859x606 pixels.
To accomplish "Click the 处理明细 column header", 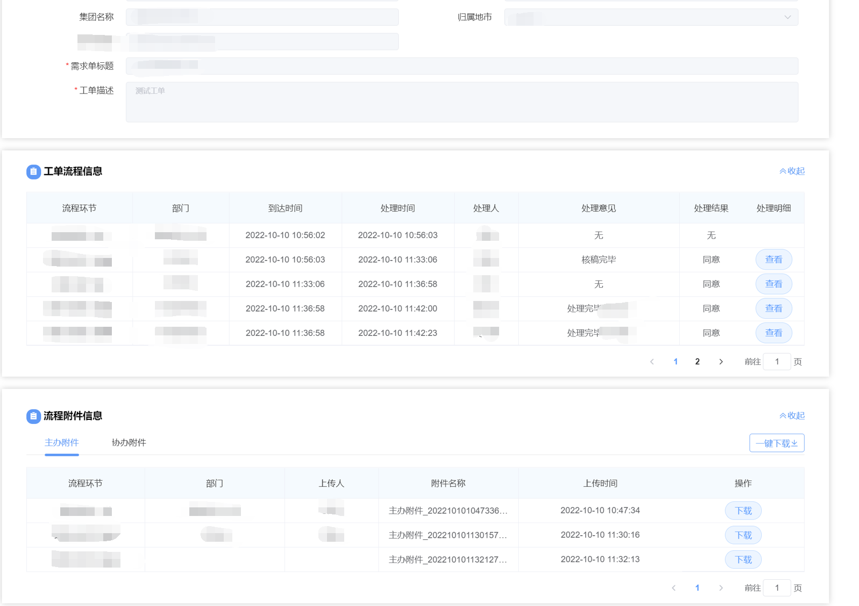I will tap(773, 208).
